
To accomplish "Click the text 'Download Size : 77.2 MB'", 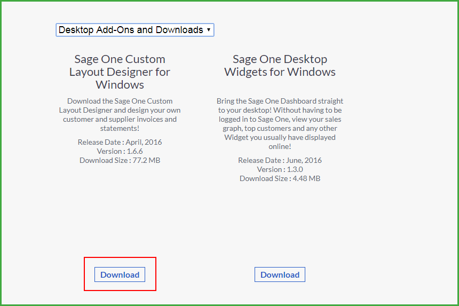I will click(x=120, y=160).
